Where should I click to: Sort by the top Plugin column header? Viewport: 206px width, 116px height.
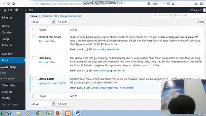click(42, 30)
